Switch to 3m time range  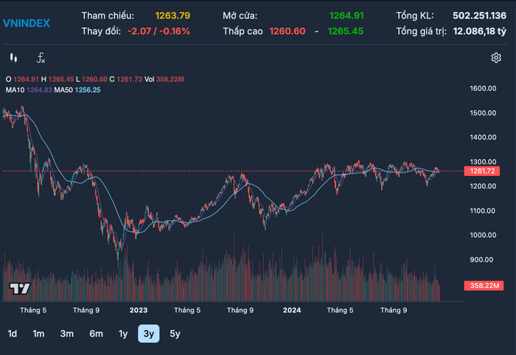click(x=67, y=334)
